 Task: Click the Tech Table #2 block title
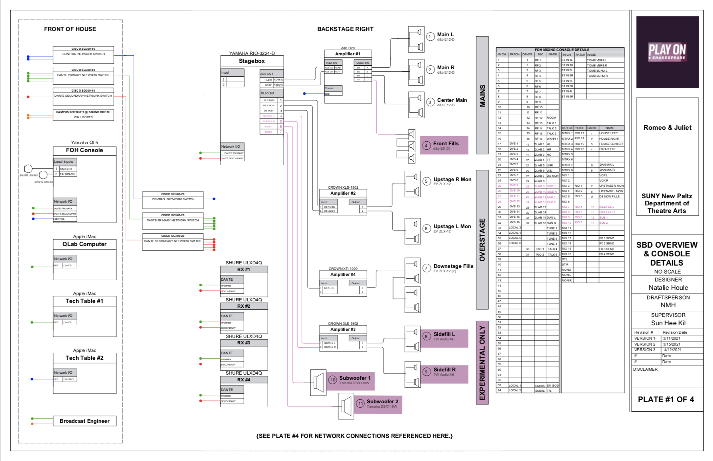click(x=84, y=358)
